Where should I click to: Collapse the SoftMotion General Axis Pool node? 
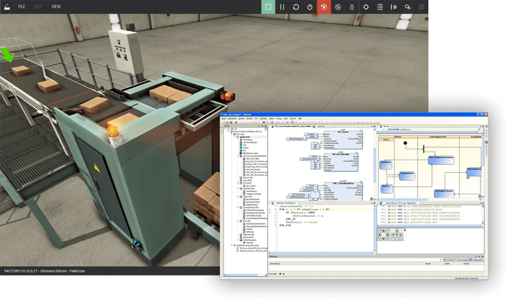tap(232, 245)
